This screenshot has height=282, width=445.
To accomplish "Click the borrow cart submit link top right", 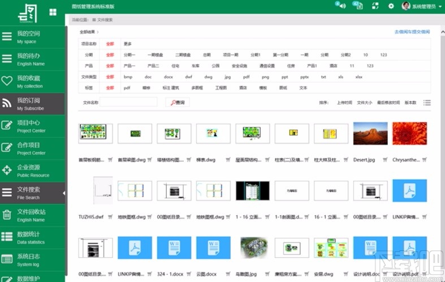I will (x=412, y=32).
